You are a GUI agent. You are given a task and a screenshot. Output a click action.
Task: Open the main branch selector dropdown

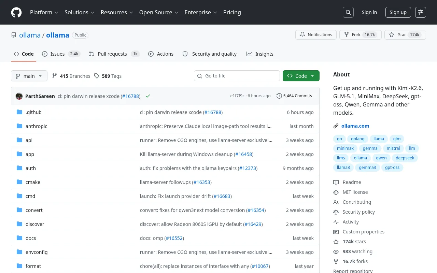[x=29, y=76]
